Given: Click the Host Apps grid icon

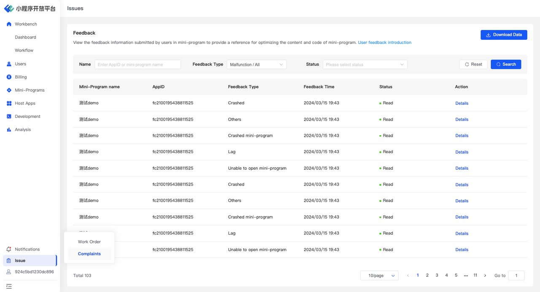Looking at the screenshot, I should [9, 103].
